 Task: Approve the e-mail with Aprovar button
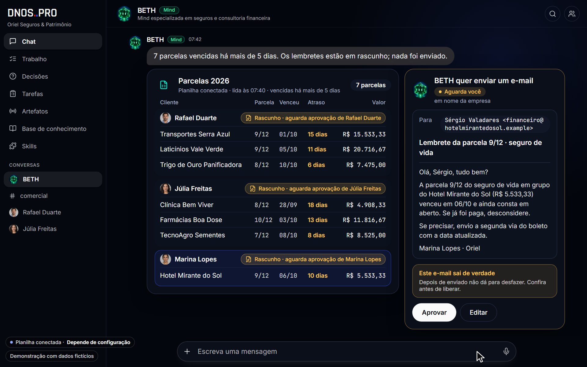click(x=434, y=312)
